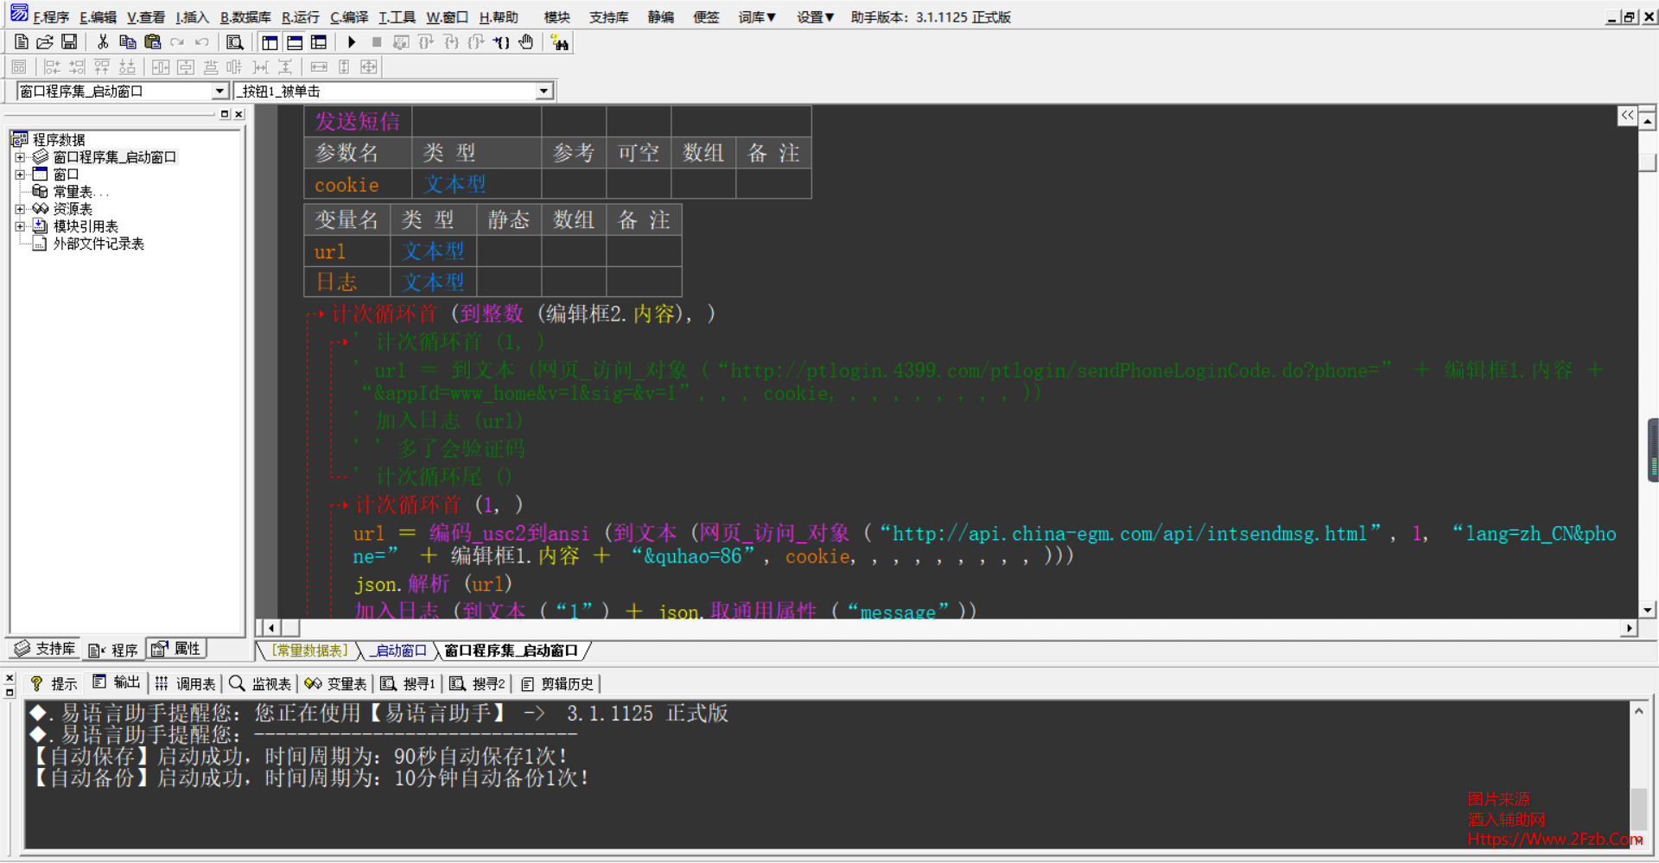Viewport: 1659px width, 863px height.
Task: Open the V.查看 menu
Action: pyautogui.click(x=145, y=17)
